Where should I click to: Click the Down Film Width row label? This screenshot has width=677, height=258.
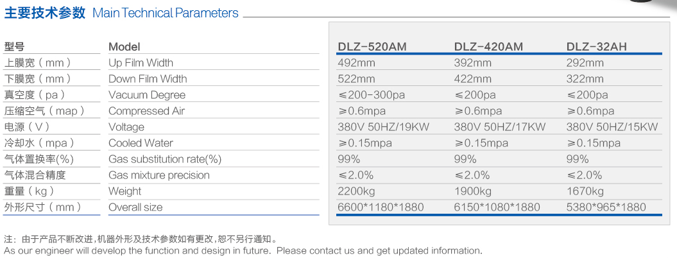[148, 79]
